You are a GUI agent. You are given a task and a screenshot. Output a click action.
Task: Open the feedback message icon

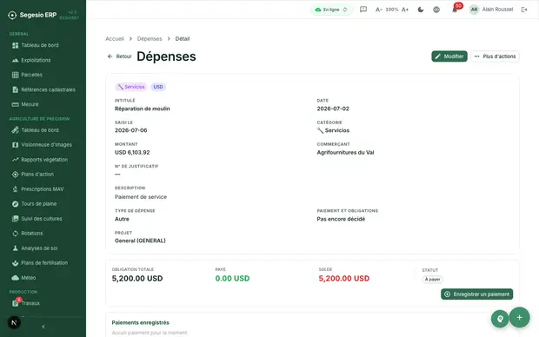(363, 10)
